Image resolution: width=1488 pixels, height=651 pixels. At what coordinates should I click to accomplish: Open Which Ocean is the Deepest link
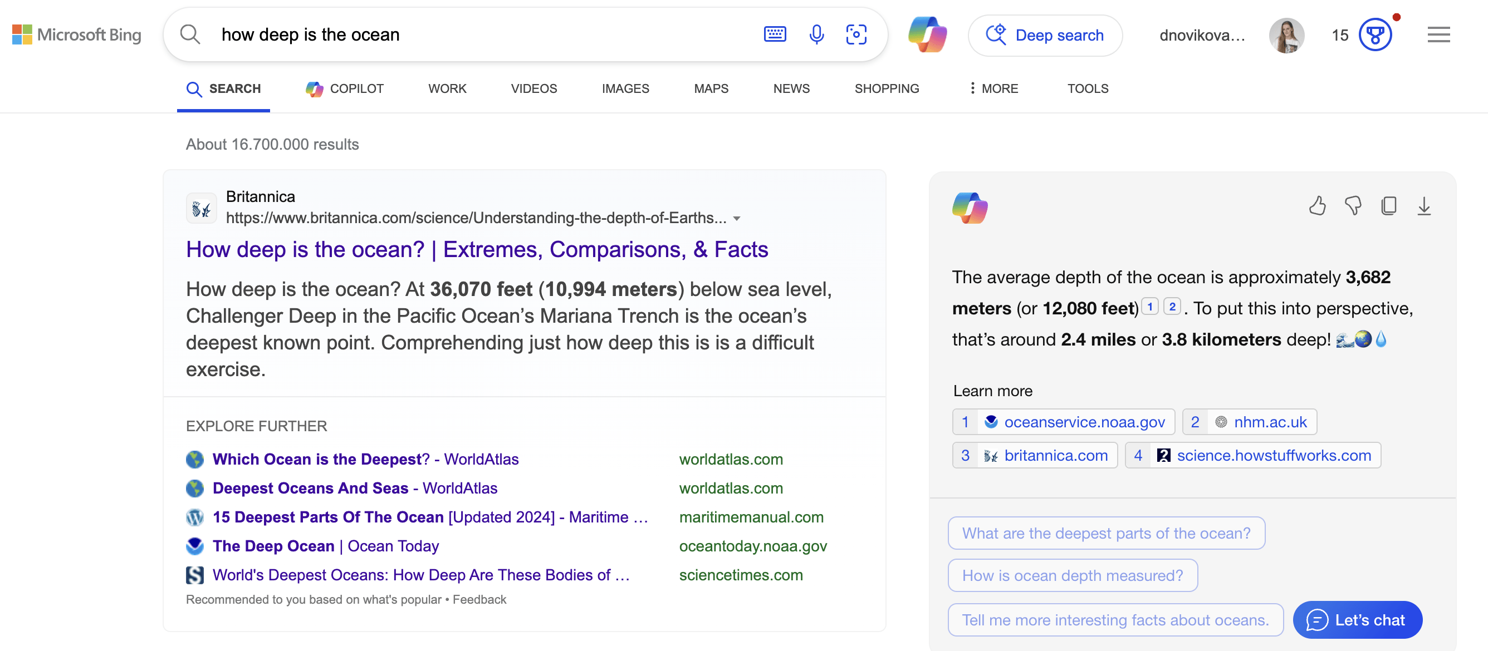(366, 460)
